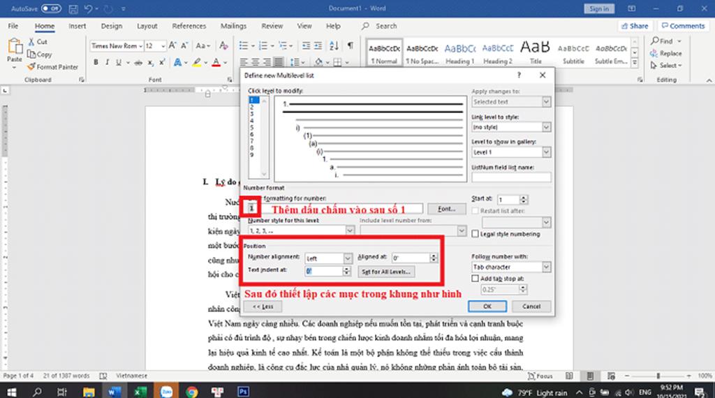Click the Font... button
The height and width of the screenshot is (398, 715).
click(x=446, y=209)
